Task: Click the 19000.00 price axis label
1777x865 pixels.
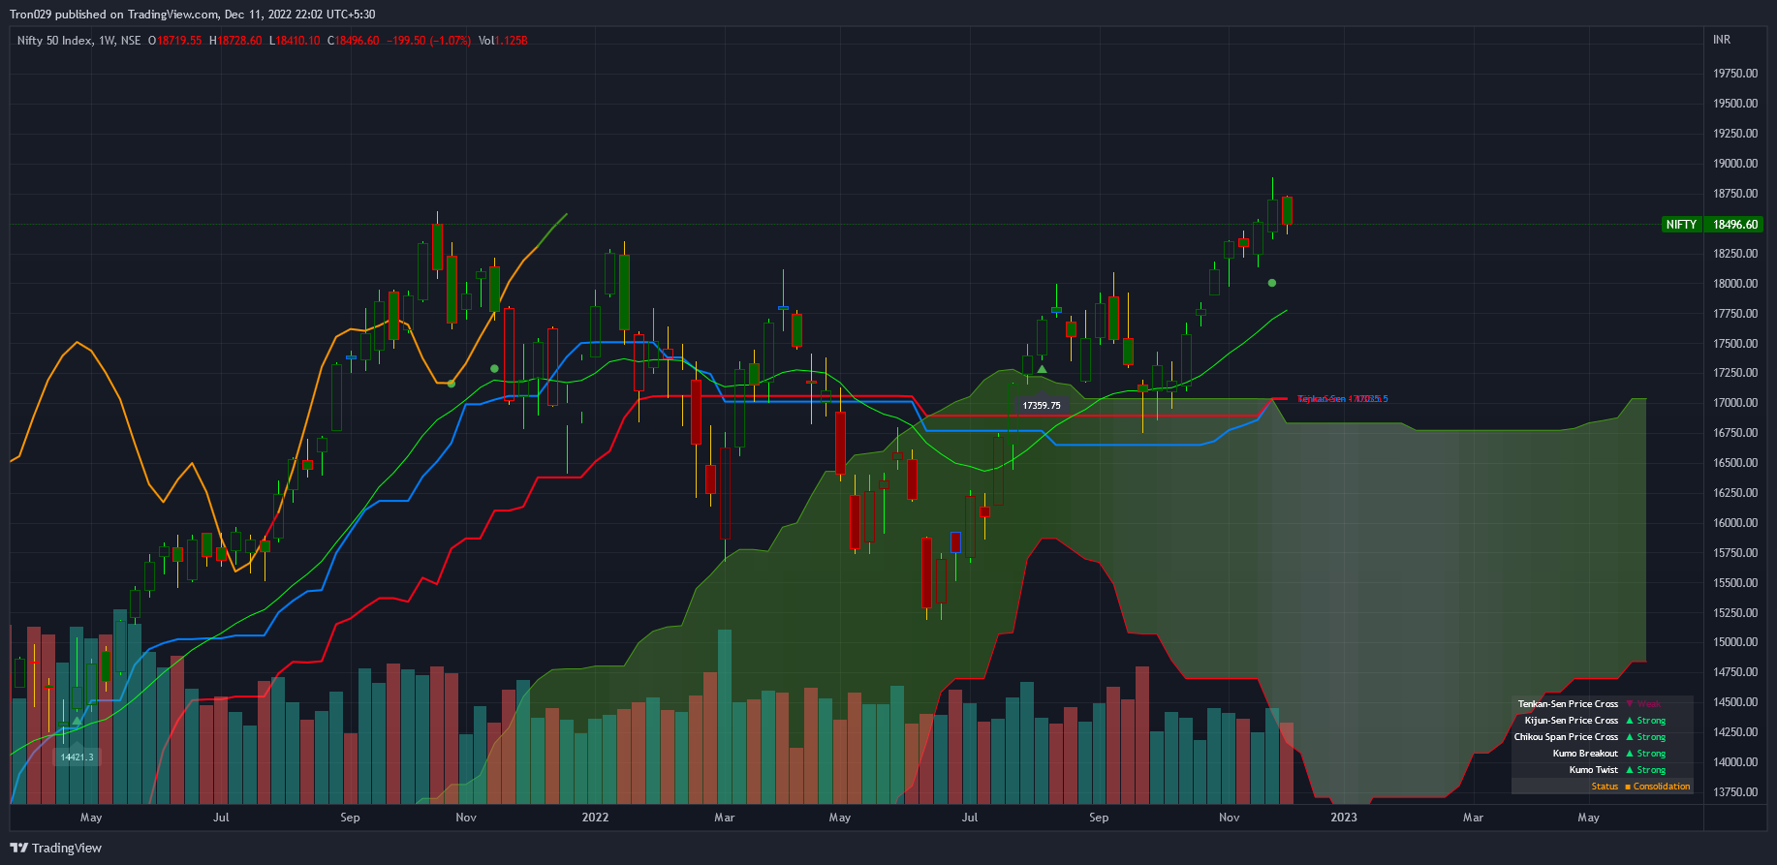Action: tap(1735, 164)
